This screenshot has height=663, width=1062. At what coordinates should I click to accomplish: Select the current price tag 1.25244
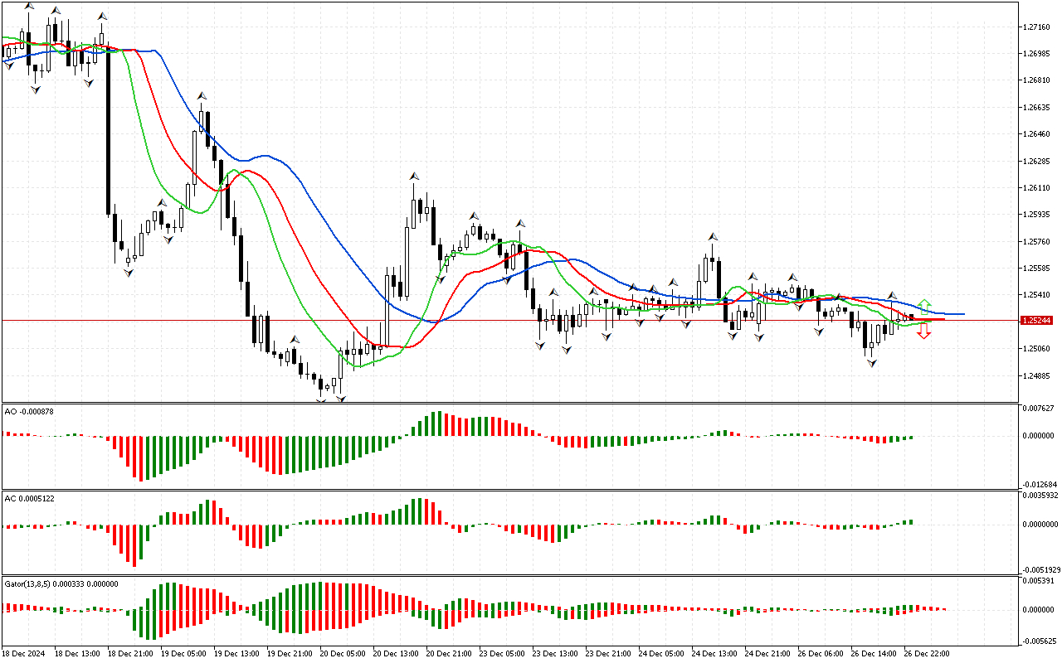[x=1037, y=320]
